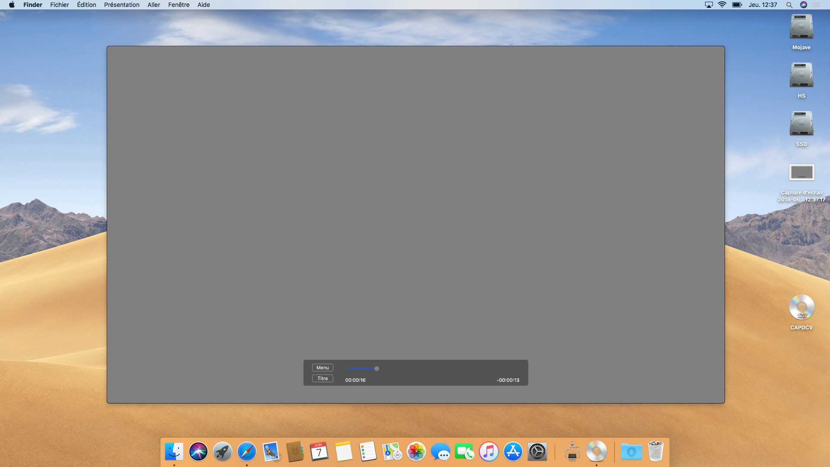830x467 pixels.
Task: Open the Wi-Fi status menu
Action: [x=722, y=5]
